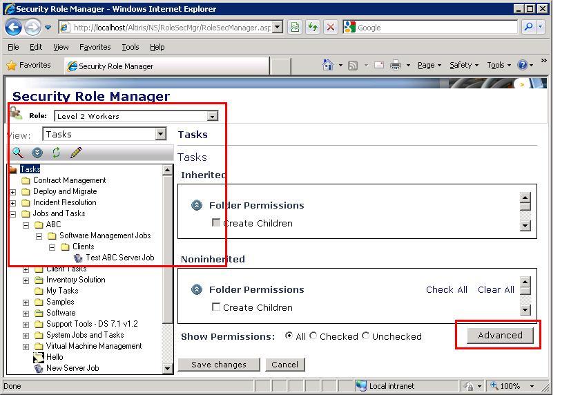The image size is (580, 395).
Task: Open the Role dropdown list
Action: [x=213, y=117]
